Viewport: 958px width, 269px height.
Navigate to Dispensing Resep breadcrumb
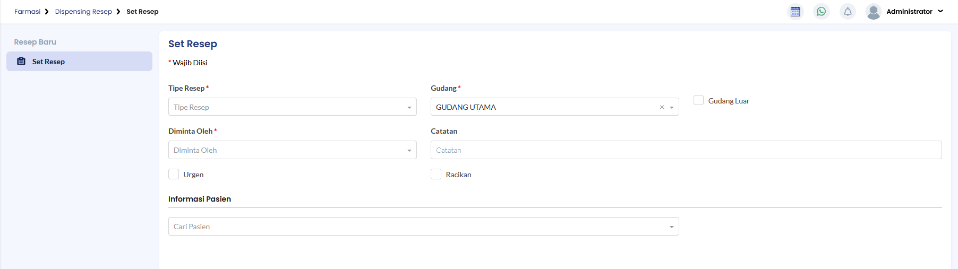click(83, 12)
